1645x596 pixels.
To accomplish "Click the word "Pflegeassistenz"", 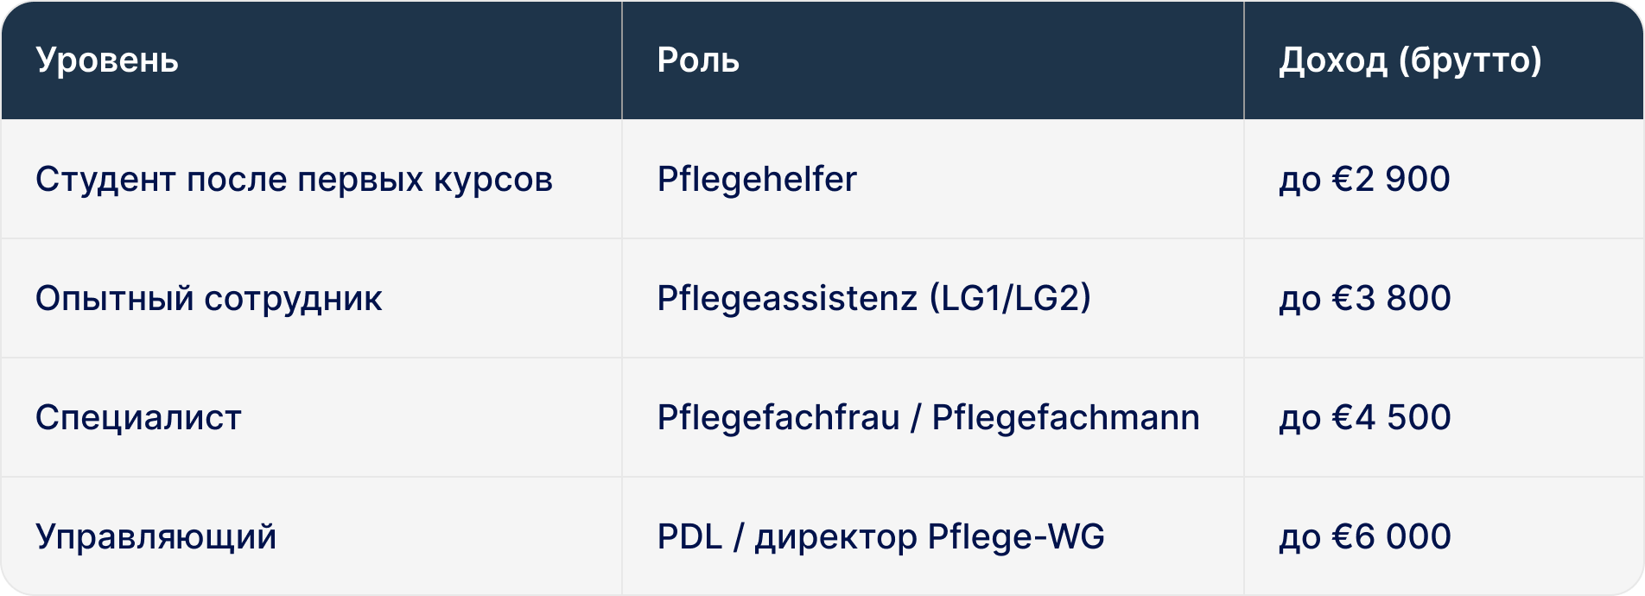I will pos(786,299).
